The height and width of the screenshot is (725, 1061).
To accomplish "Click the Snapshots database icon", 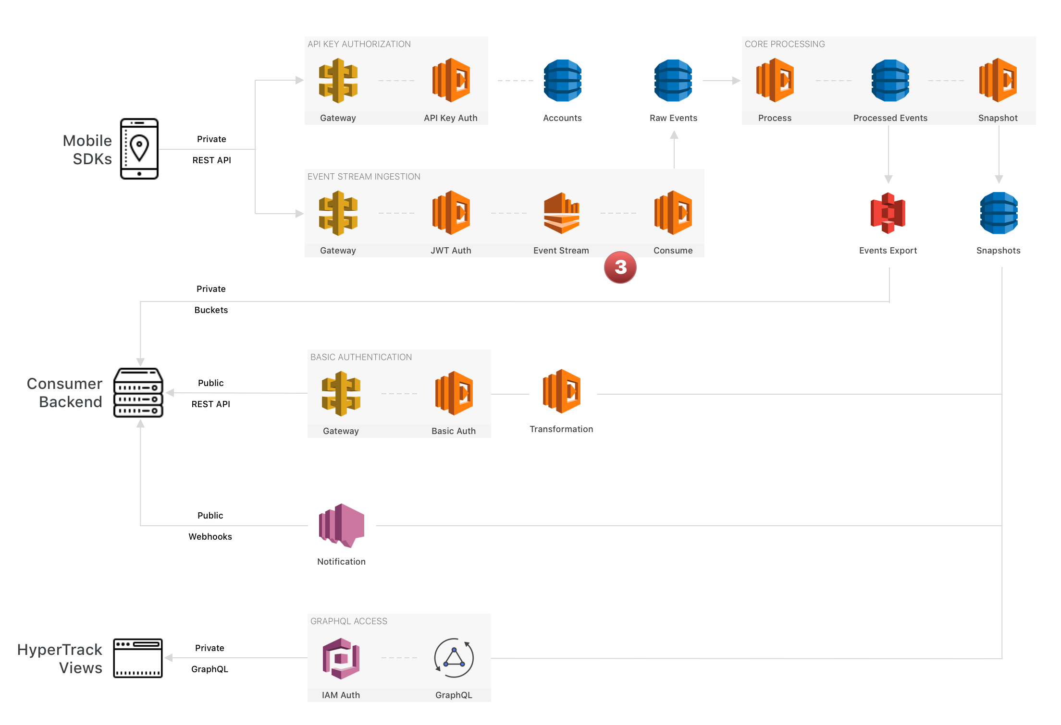I will tap(999, 213).
